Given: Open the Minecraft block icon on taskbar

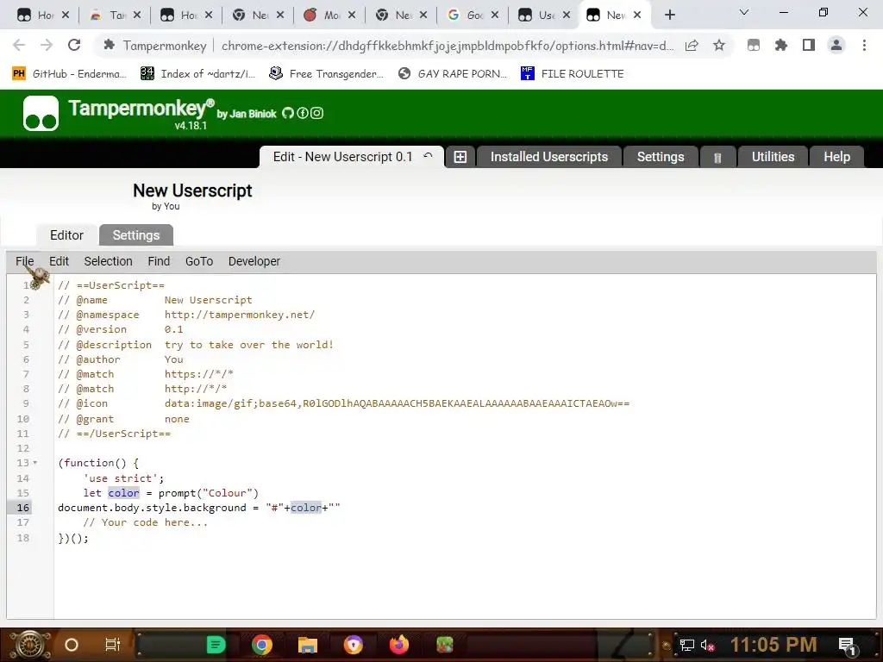Looking at the screenshot, I should coord(444,645).
